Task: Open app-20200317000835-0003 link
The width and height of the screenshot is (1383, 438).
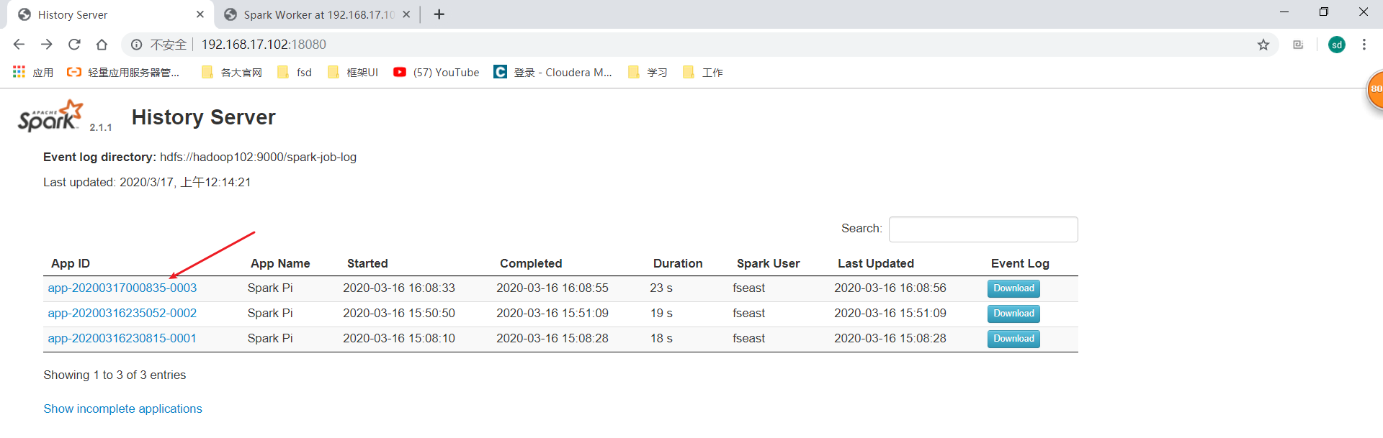Action: click(122, 288)
